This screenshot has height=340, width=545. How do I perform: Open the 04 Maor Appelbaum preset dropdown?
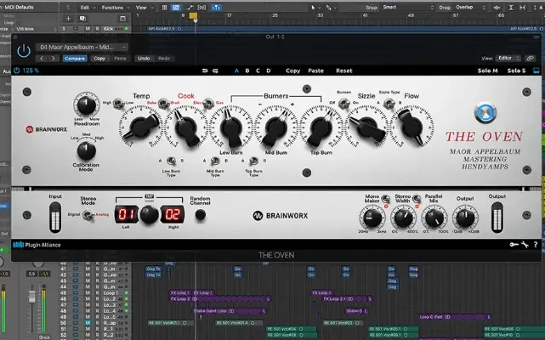pyautogui.click(x=82, y=47)
